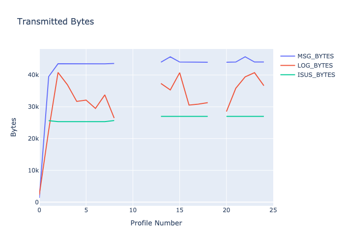The width and height of the screenshot is (344, 245).
Task: Click the 15 tick on the x-axis
Action: [x=179, y=211]
